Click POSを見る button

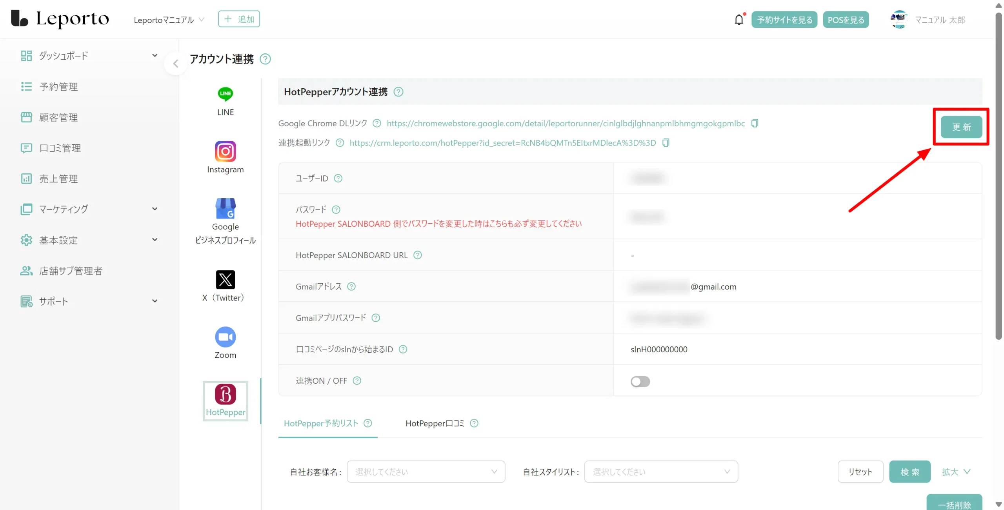846,20
